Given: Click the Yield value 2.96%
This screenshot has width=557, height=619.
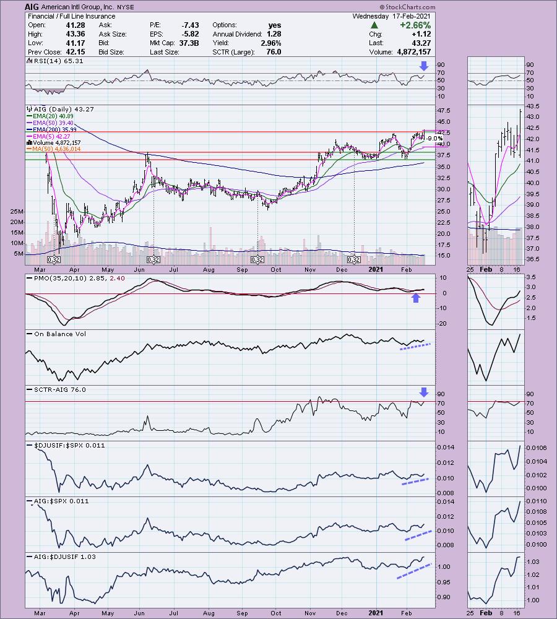Looking at the screenshot, I should coord(271,43).
